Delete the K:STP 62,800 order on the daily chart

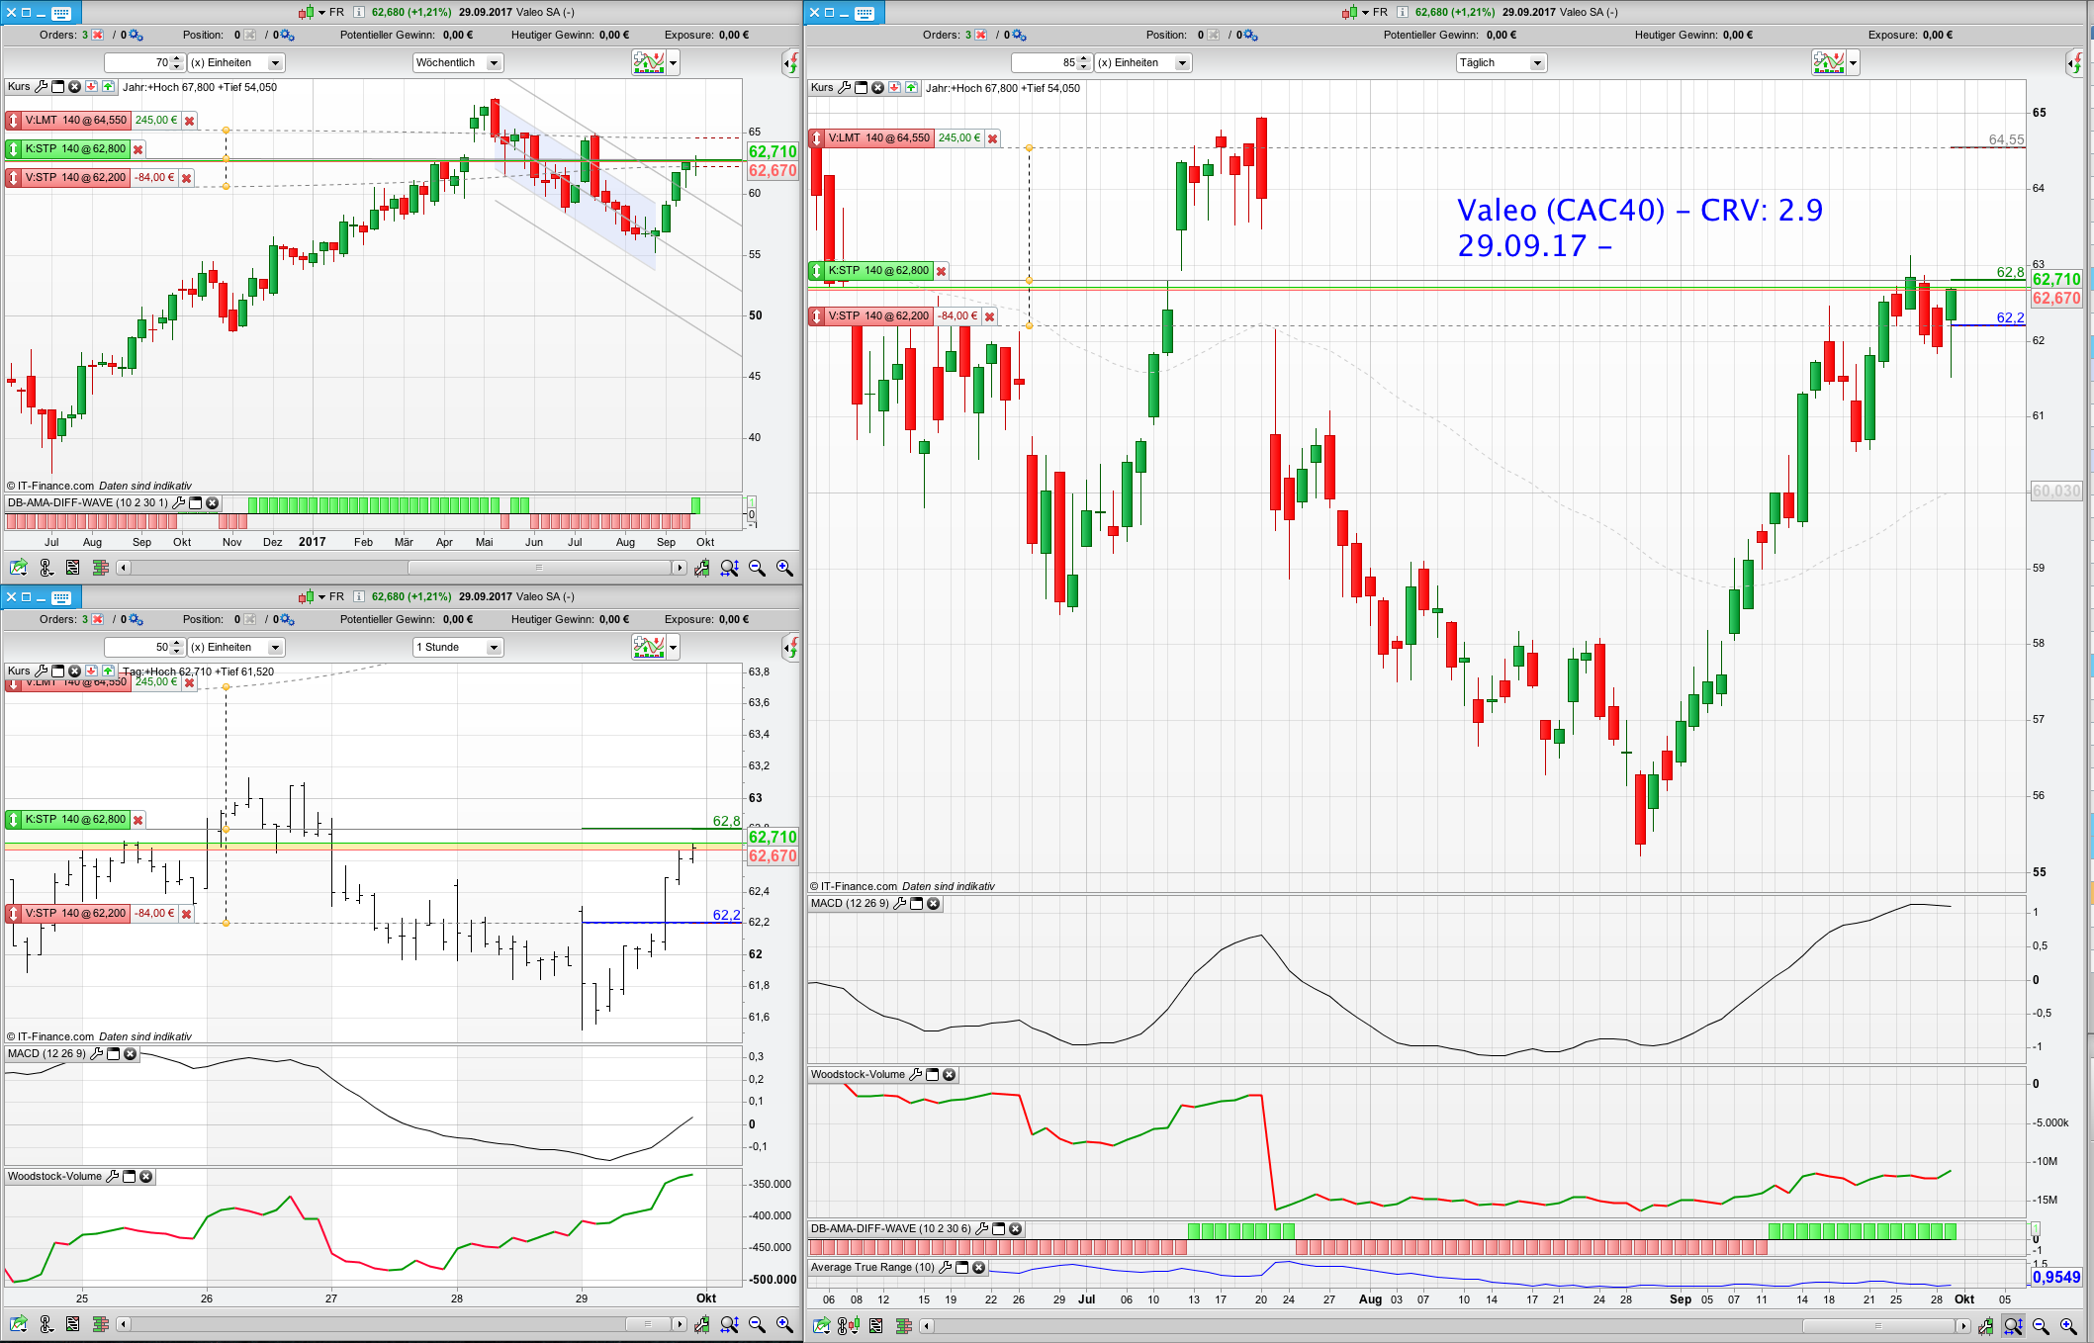pos(941,271)
